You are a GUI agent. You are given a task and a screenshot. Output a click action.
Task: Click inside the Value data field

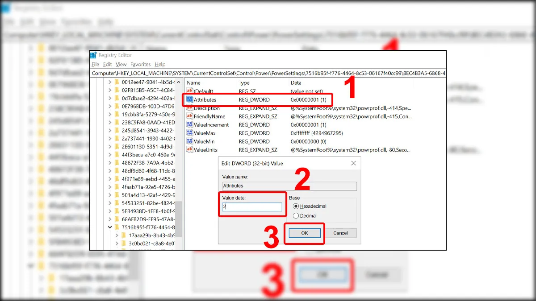(x=252, y=207)
